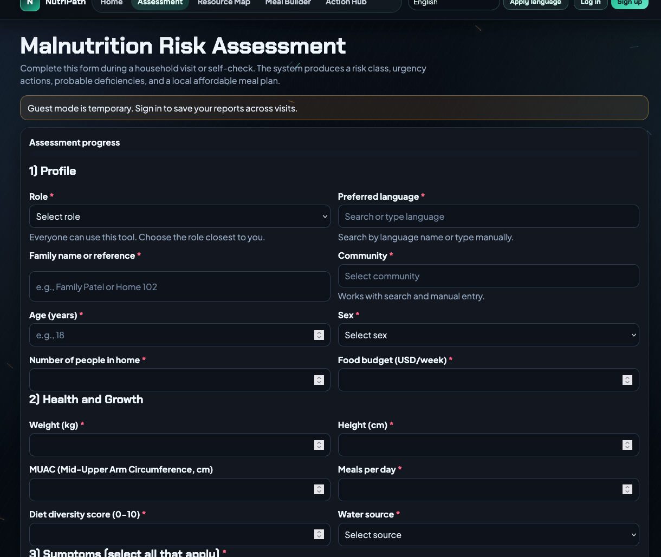
Task: Click the Age field spinner icon
Action: tap(319, 335)
